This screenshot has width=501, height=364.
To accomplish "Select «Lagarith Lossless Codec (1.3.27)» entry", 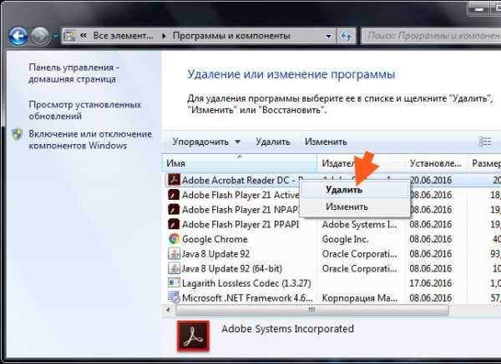I will pos(246,283).
